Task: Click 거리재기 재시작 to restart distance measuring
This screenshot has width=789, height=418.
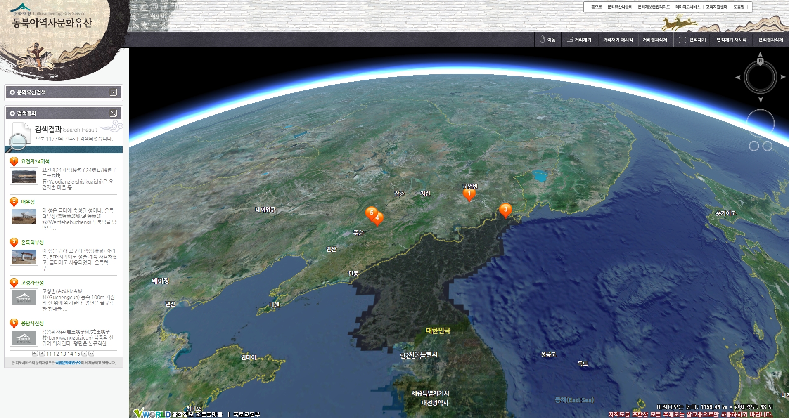Action: tap(618, 40)
